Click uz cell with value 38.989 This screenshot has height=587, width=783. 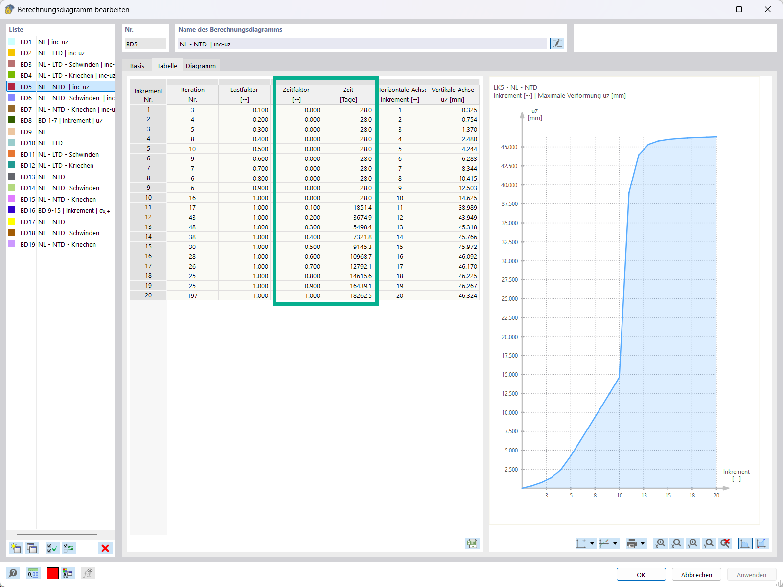(453, 207)
